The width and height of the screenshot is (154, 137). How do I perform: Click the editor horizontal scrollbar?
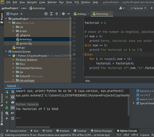[x=119, y=77]
